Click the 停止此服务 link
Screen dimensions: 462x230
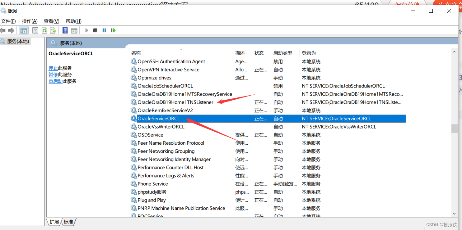click(53, 68)
